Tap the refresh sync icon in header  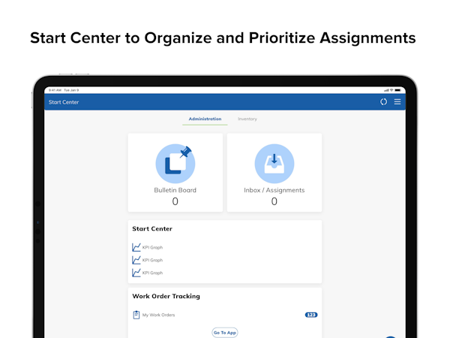(383, 101)
